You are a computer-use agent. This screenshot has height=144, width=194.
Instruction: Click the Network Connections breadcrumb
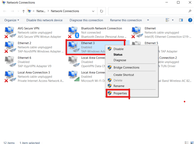tap(65, 11)
